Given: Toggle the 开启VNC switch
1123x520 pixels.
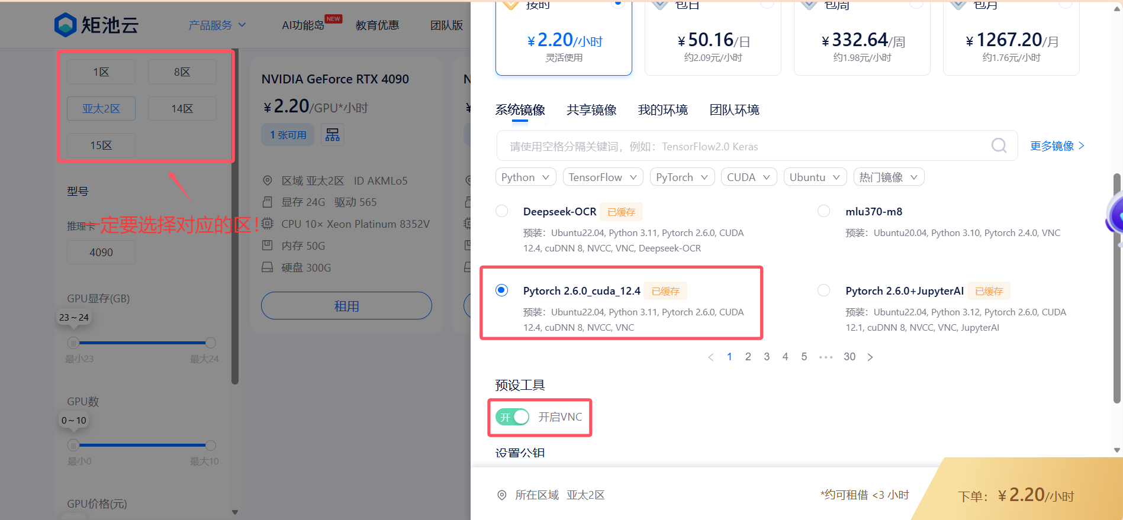Looking at the screenshot, I should pos(513,417).
